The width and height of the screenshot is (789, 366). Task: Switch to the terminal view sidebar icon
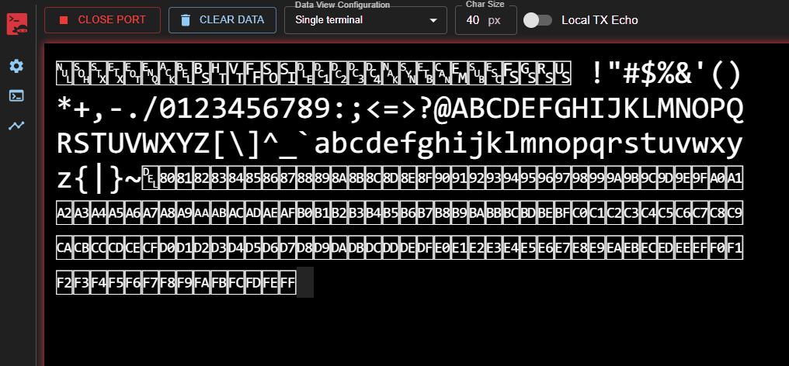tap(16, 95)
